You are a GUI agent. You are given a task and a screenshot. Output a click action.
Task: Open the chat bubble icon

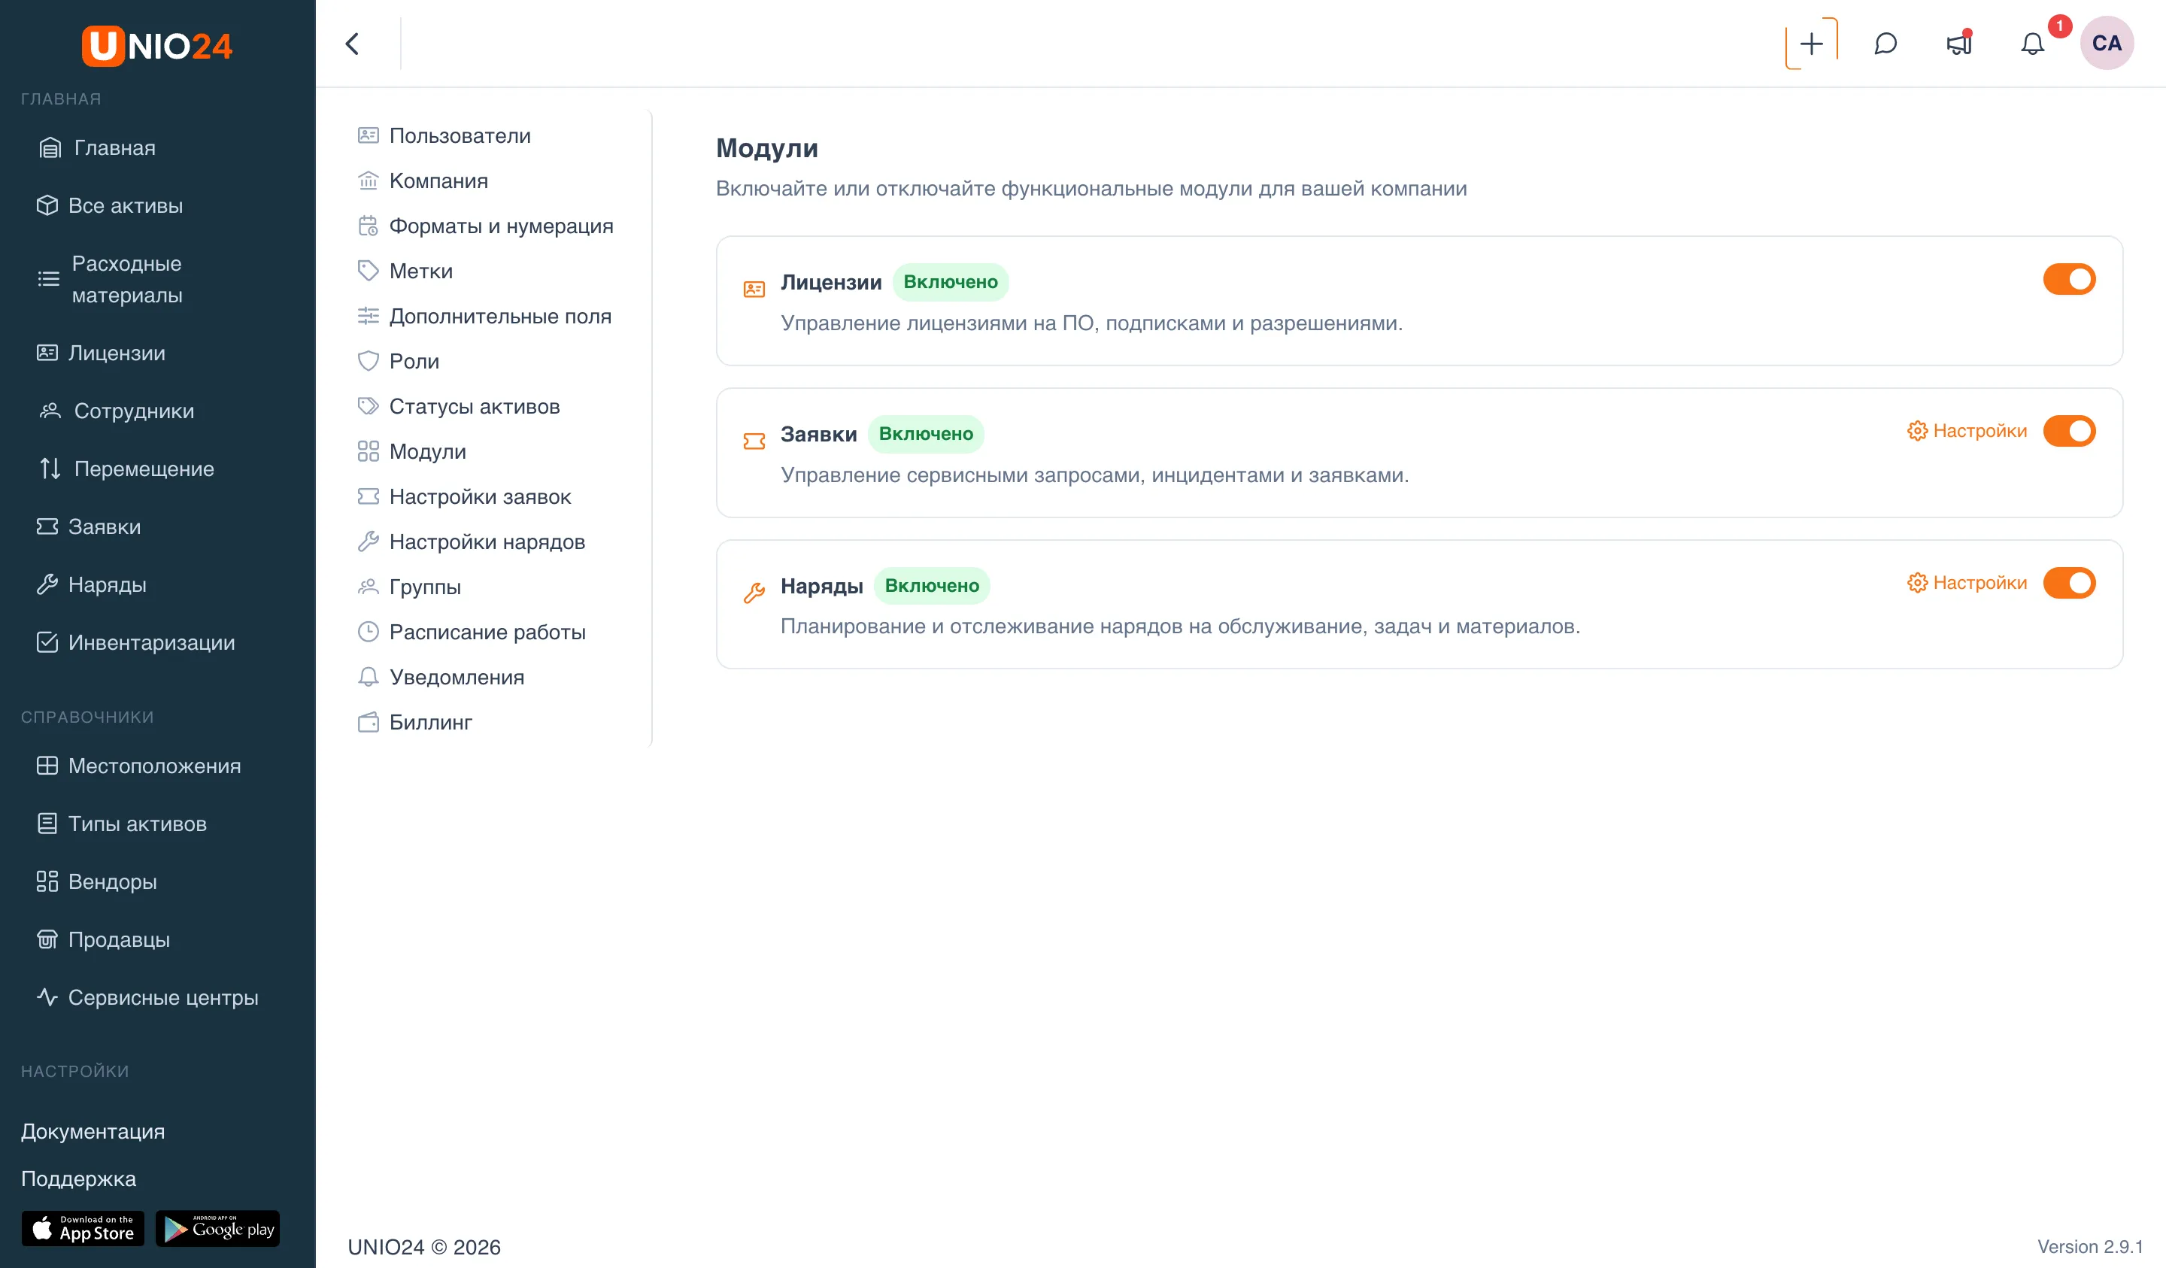pos(1885,44)
